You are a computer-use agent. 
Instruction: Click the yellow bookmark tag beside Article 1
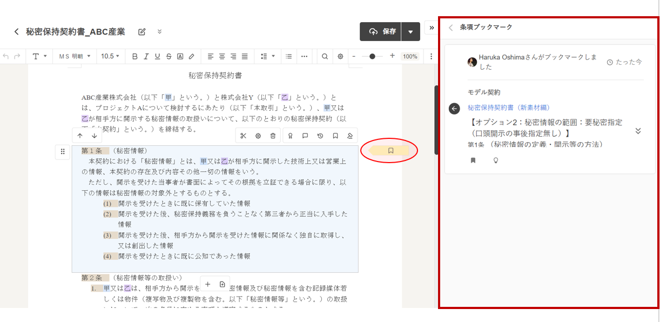click(390, 151)
